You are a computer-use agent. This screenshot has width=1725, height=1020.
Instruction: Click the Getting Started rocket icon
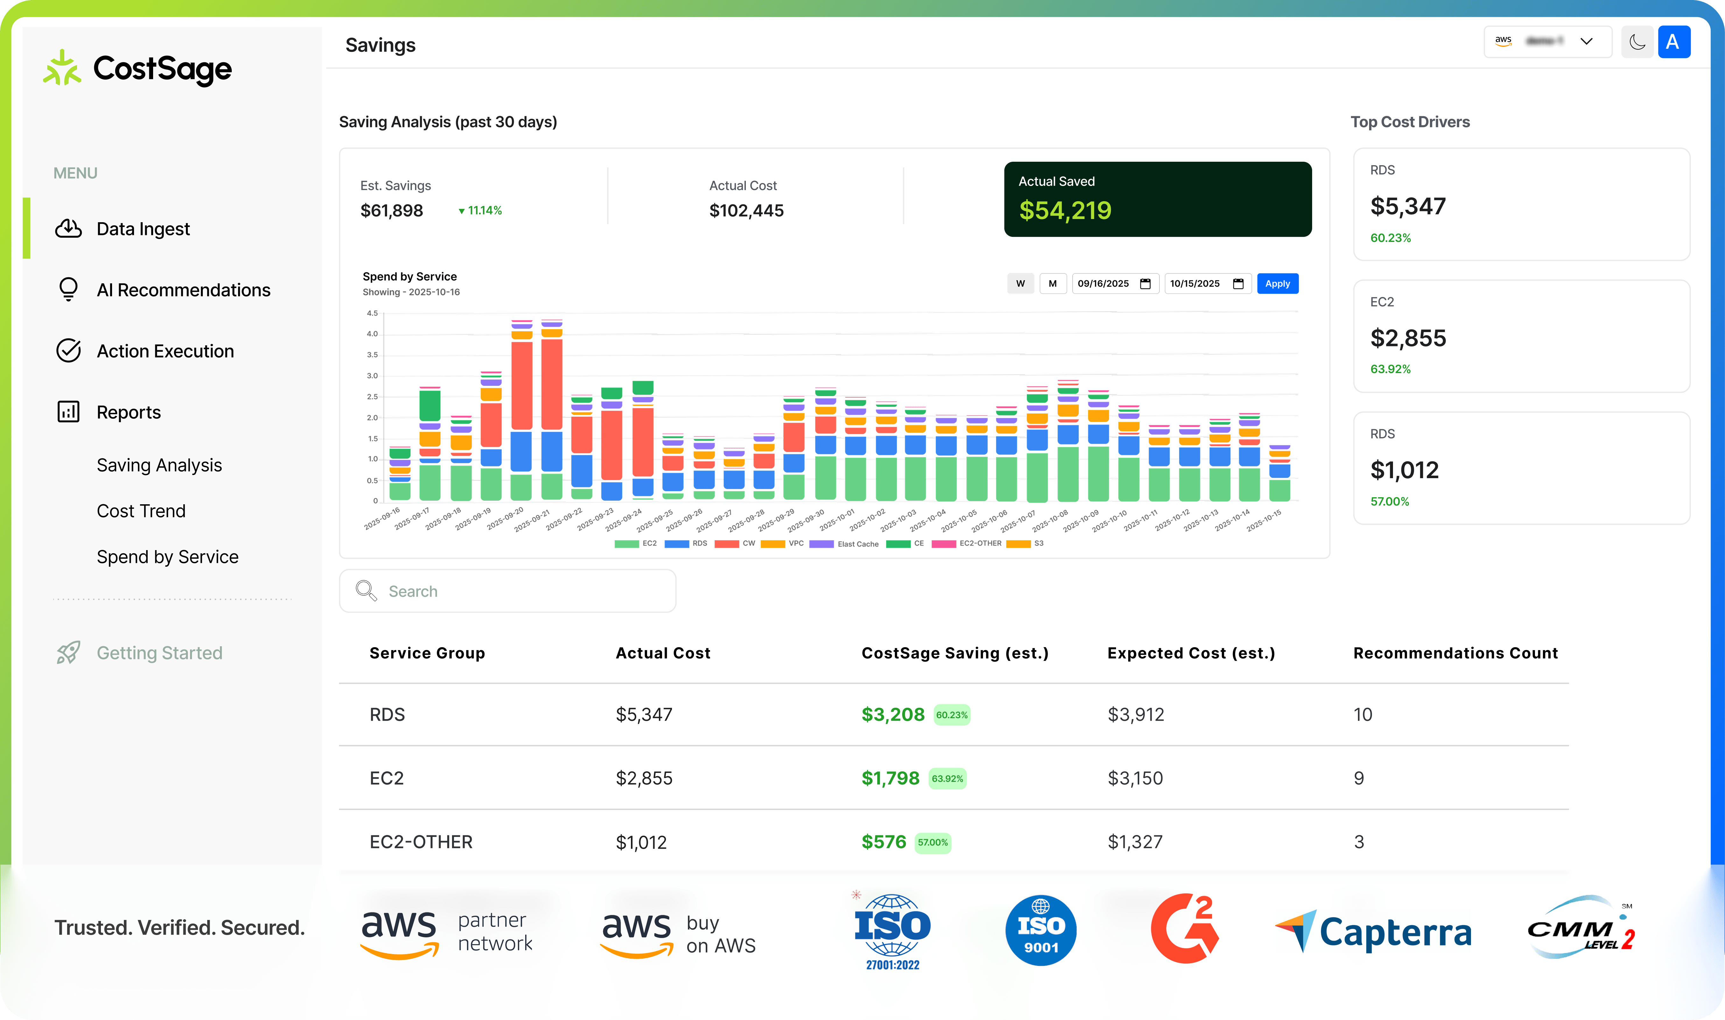[68, 652]
